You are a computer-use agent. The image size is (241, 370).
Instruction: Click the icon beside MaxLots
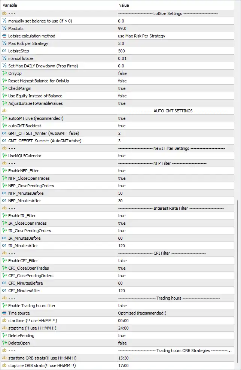point(4,28)
